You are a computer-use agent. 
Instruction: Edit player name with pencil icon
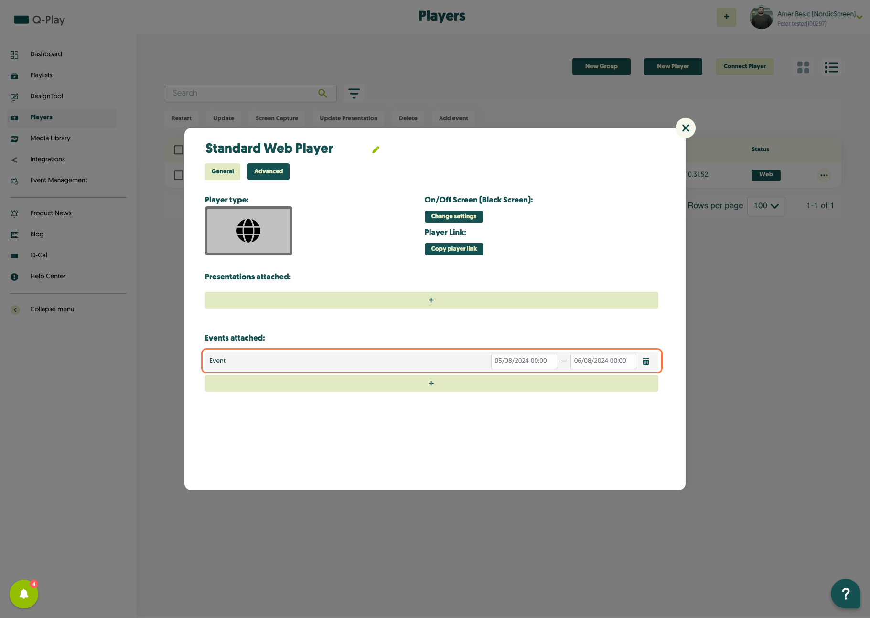[376, 149]
